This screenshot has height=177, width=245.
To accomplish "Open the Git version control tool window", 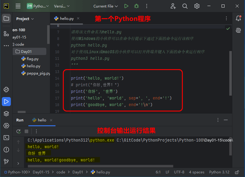I will (x=6, y=162).
